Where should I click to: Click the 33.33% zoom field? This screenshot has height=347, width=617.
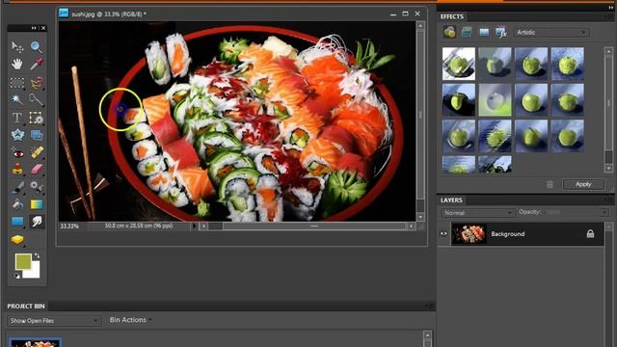pos(69,227)
